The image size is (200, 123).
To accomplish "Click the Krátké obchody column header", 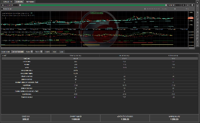I will tap(173, 56).
